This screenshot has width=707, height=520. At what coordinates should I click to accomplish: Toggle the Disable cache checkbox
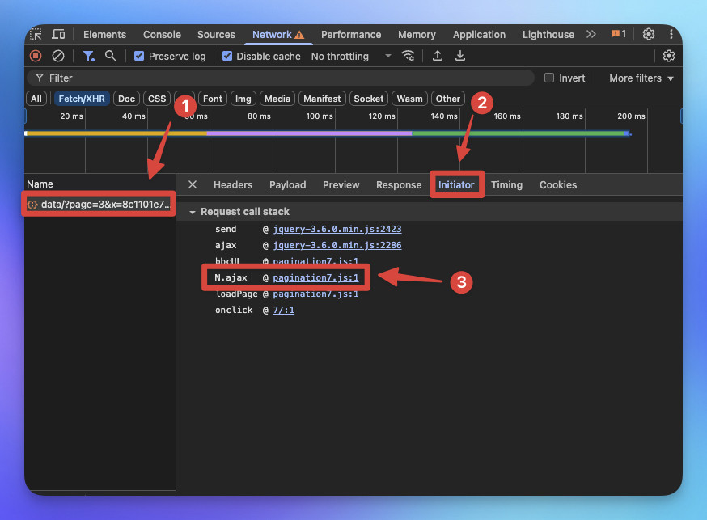[x=227, y=56]
